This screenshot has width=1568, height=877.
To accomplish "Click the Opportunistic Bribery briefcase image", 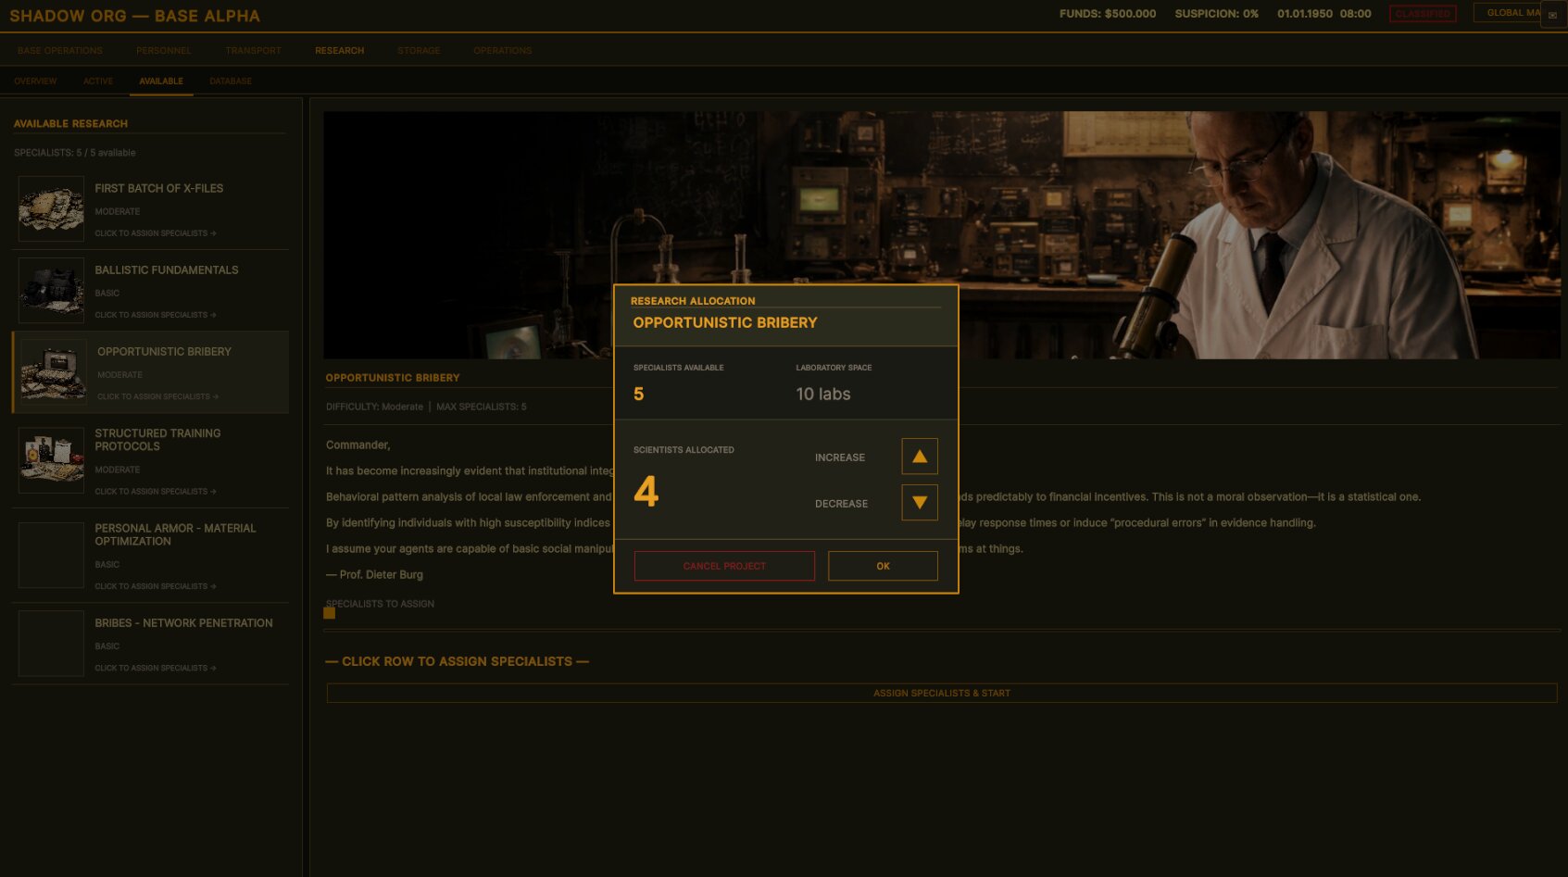I will (54, 372).
